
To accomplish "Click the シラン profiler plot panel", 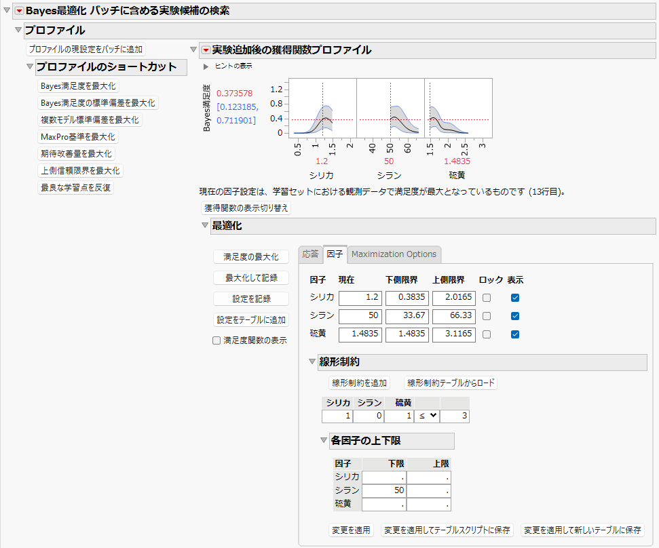I will tap(390, 109).
